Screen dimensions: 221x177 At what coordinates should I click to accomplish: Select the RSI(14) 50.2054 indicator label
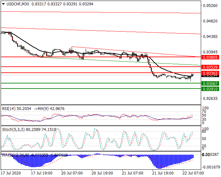coord(17,109)
